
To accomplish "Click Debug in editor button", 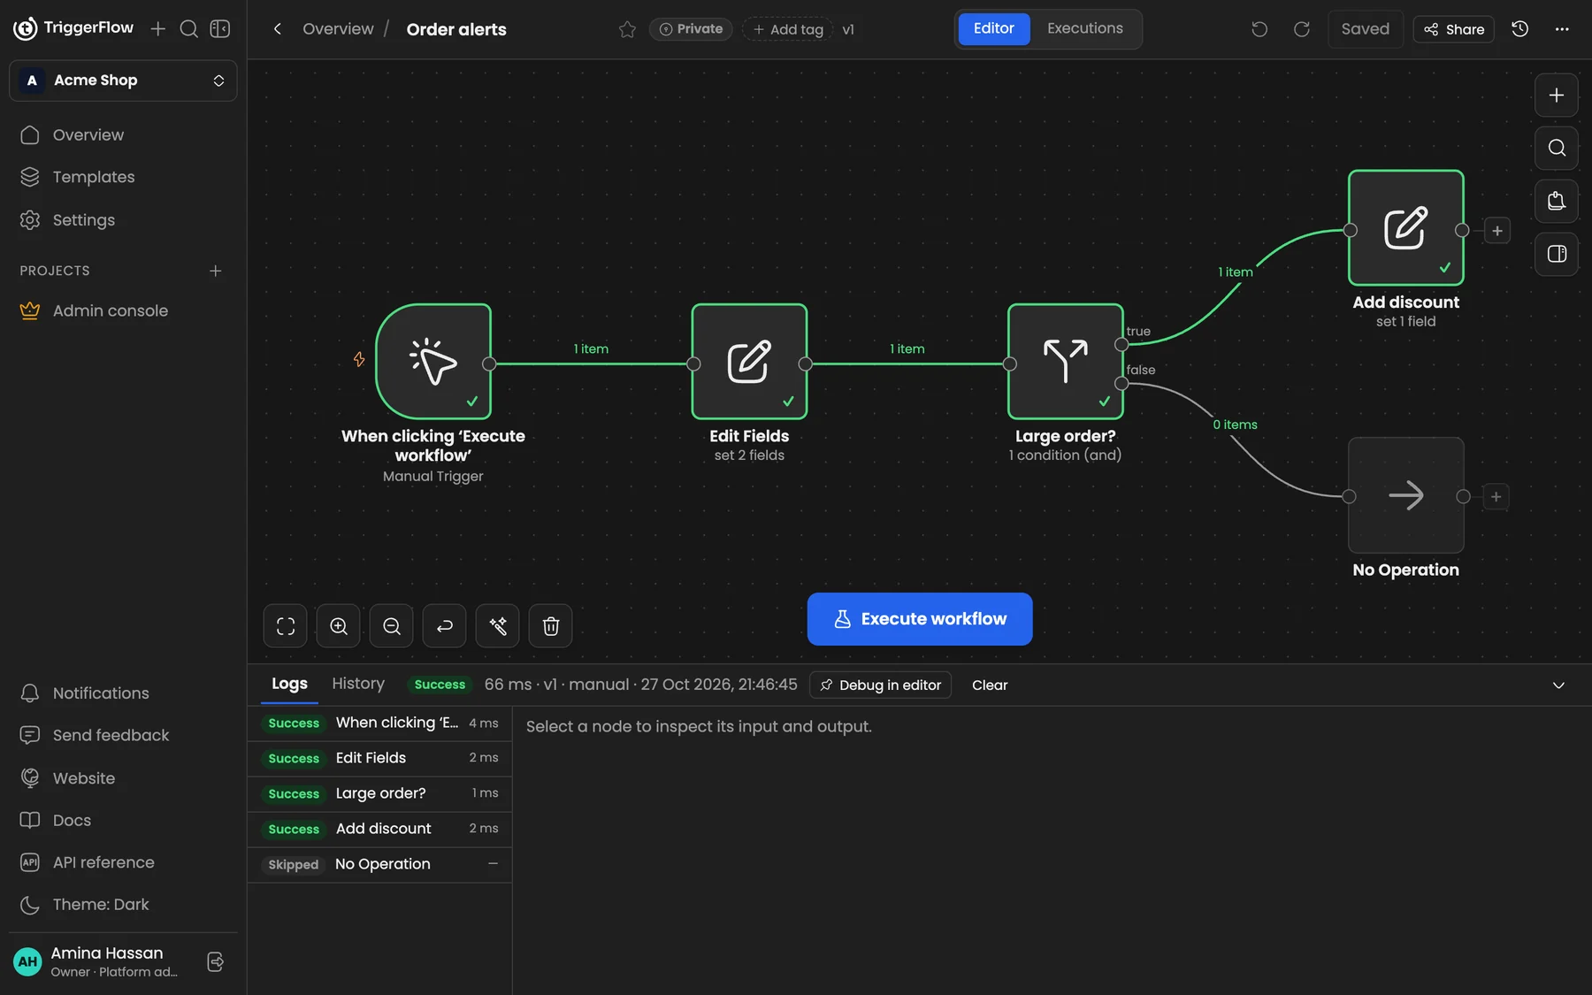I will (880, 685).
